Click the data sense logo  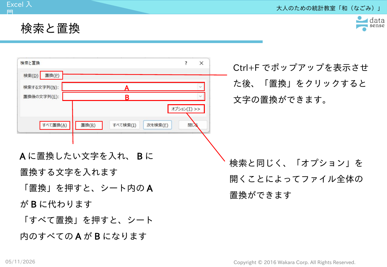click(370, 23)
